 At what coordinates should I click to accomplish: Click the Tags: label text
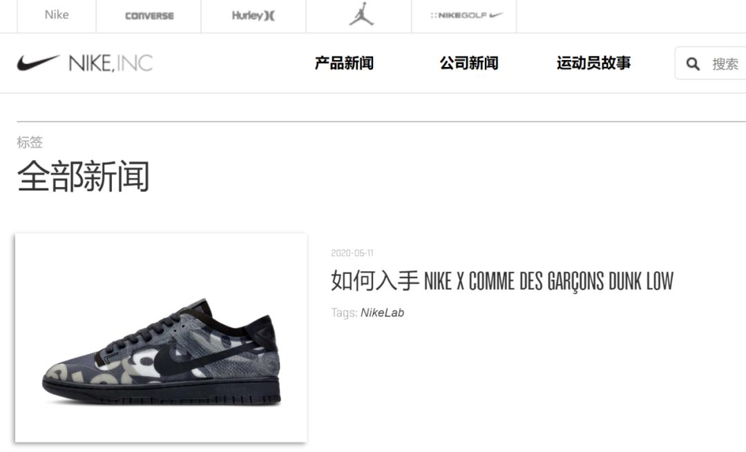344,313
